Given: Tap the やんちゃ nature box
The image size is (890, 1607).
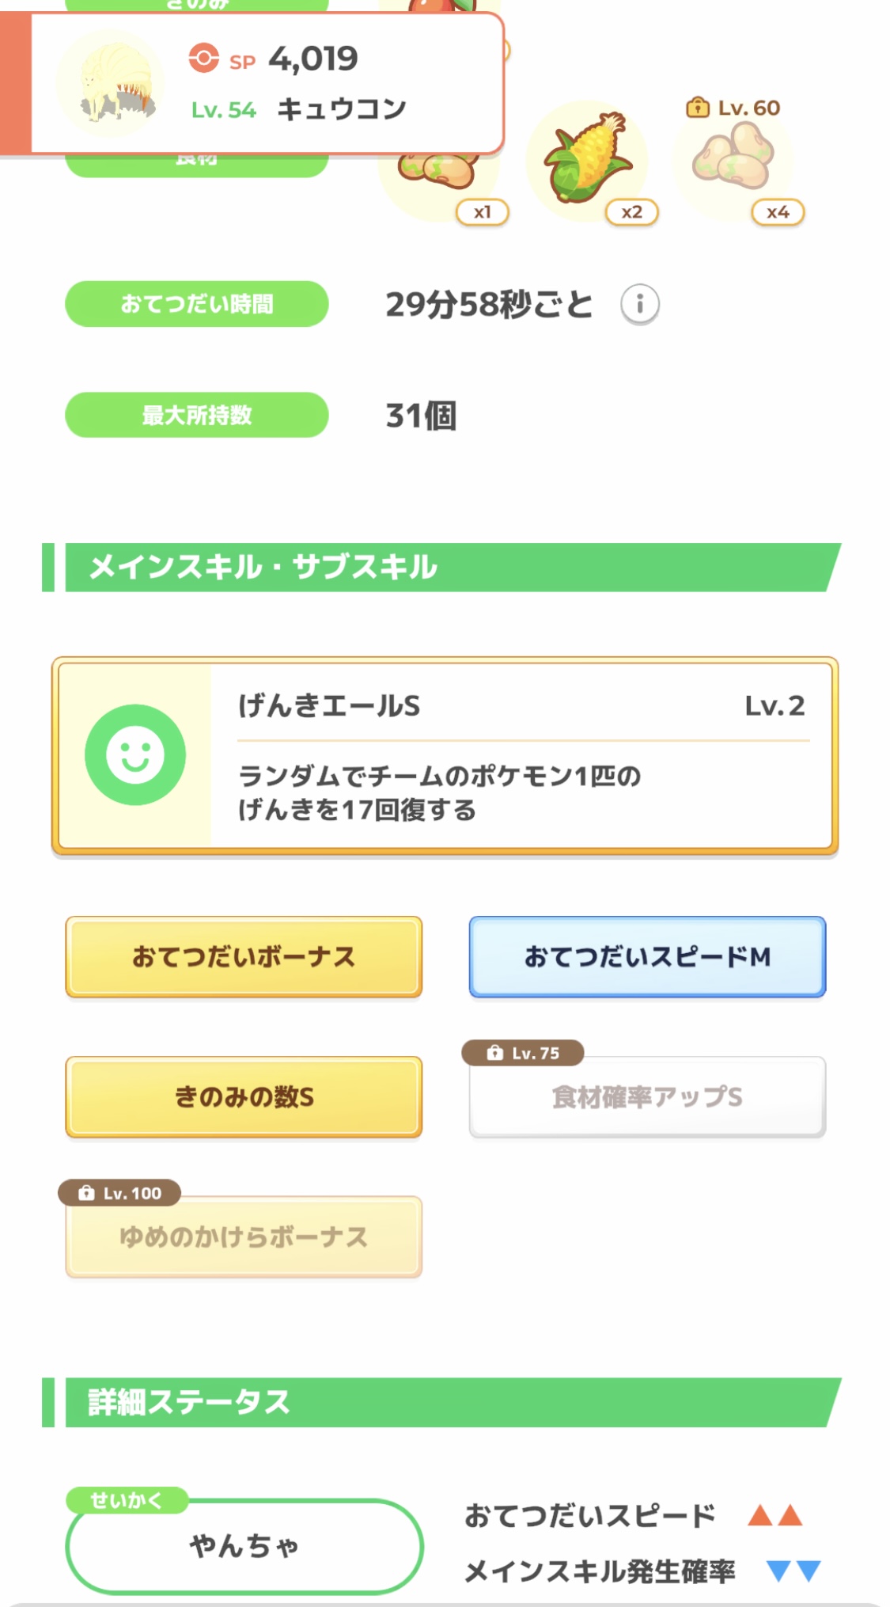Looking at the screenshot, I should coord(244,1545).
